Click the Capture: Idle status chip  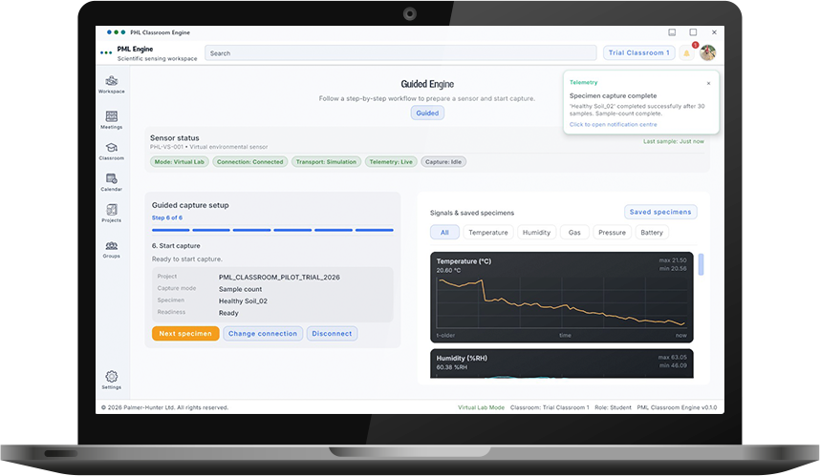click(x=443, y=162)
